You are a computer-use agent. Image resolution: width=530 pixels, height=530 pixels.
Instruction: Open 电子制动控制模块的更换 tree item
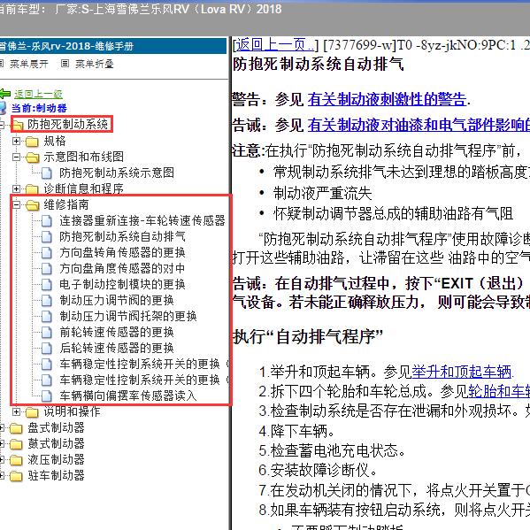pos(122,284)
